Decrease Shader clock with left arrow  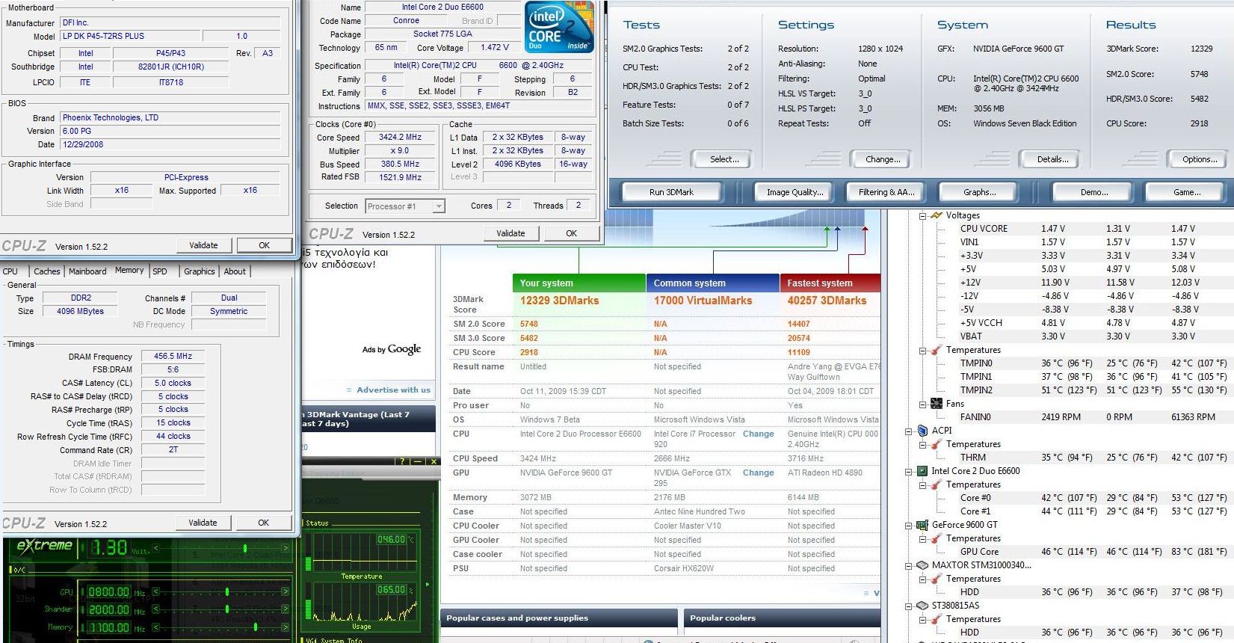coord(155,609)
